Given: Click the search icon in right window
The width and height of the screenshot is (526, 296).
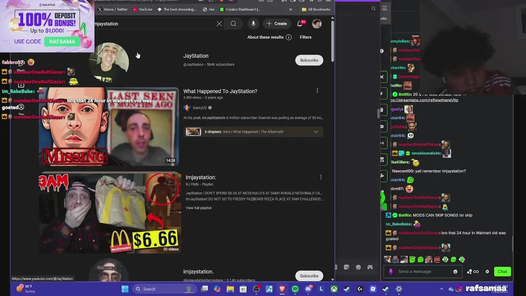Looking at the screenshot, I should click(373, 8).
